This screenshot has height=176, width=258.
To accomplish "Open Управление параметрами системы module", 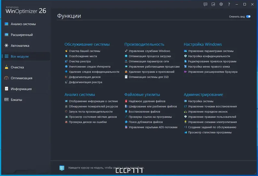I will 211,51.
